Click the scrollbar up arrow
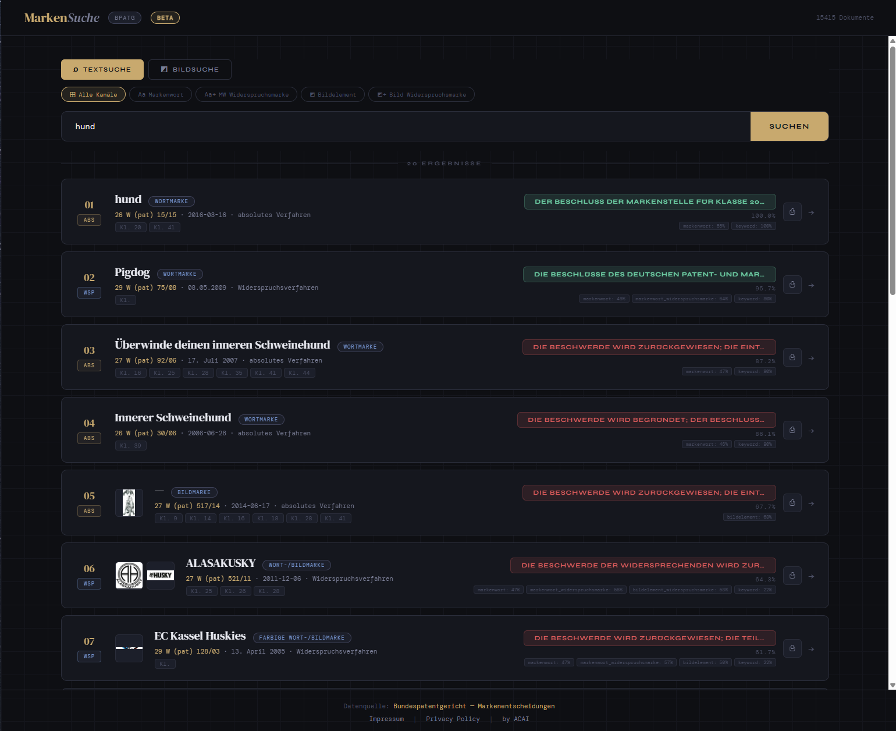This screenshot has width=896, height=731. (893, 41)
